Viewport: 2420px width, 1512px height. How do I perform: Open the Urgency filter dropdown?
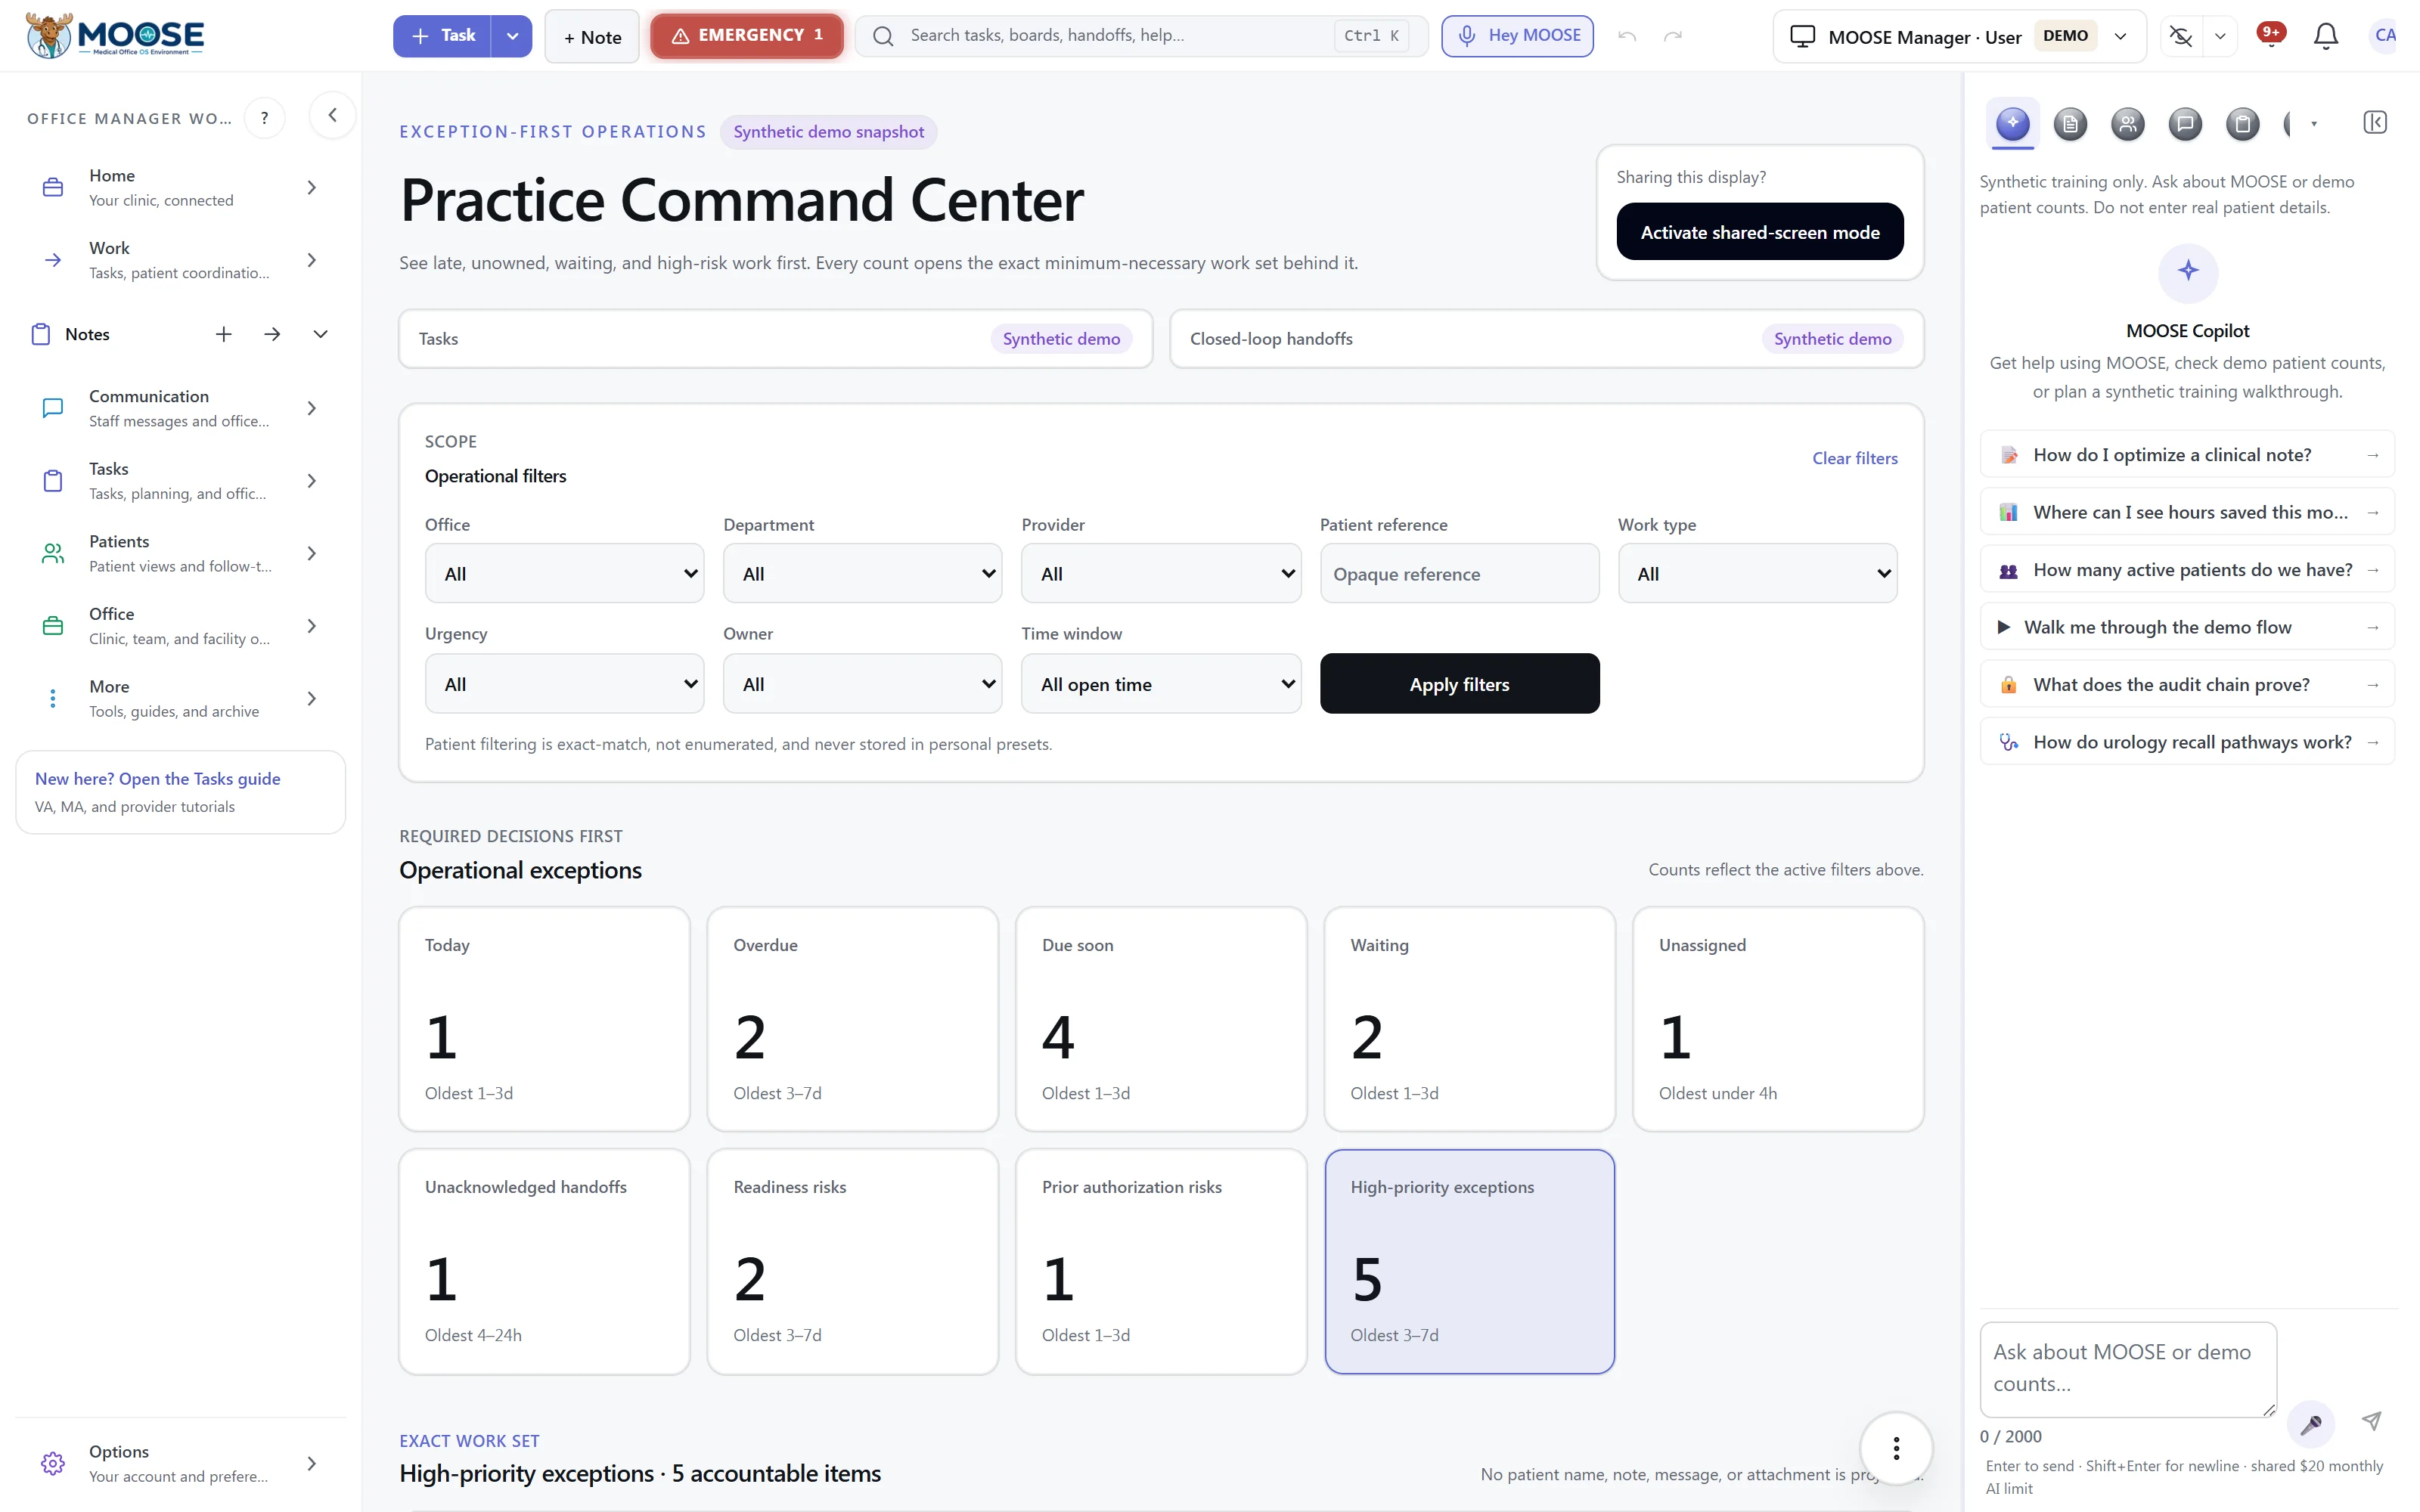pos(564,684)
